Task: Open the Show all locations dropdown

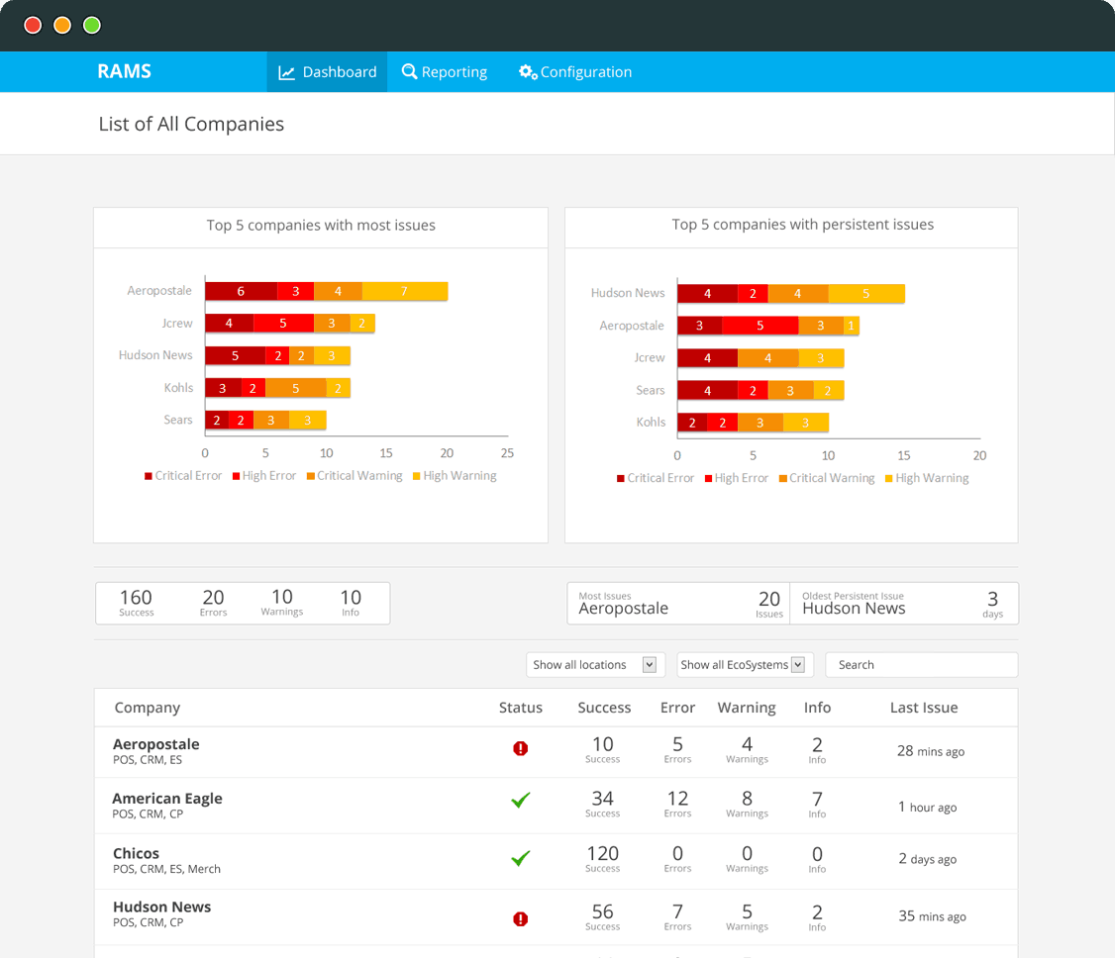Action: pyautogui.click(x=596, y=664)
